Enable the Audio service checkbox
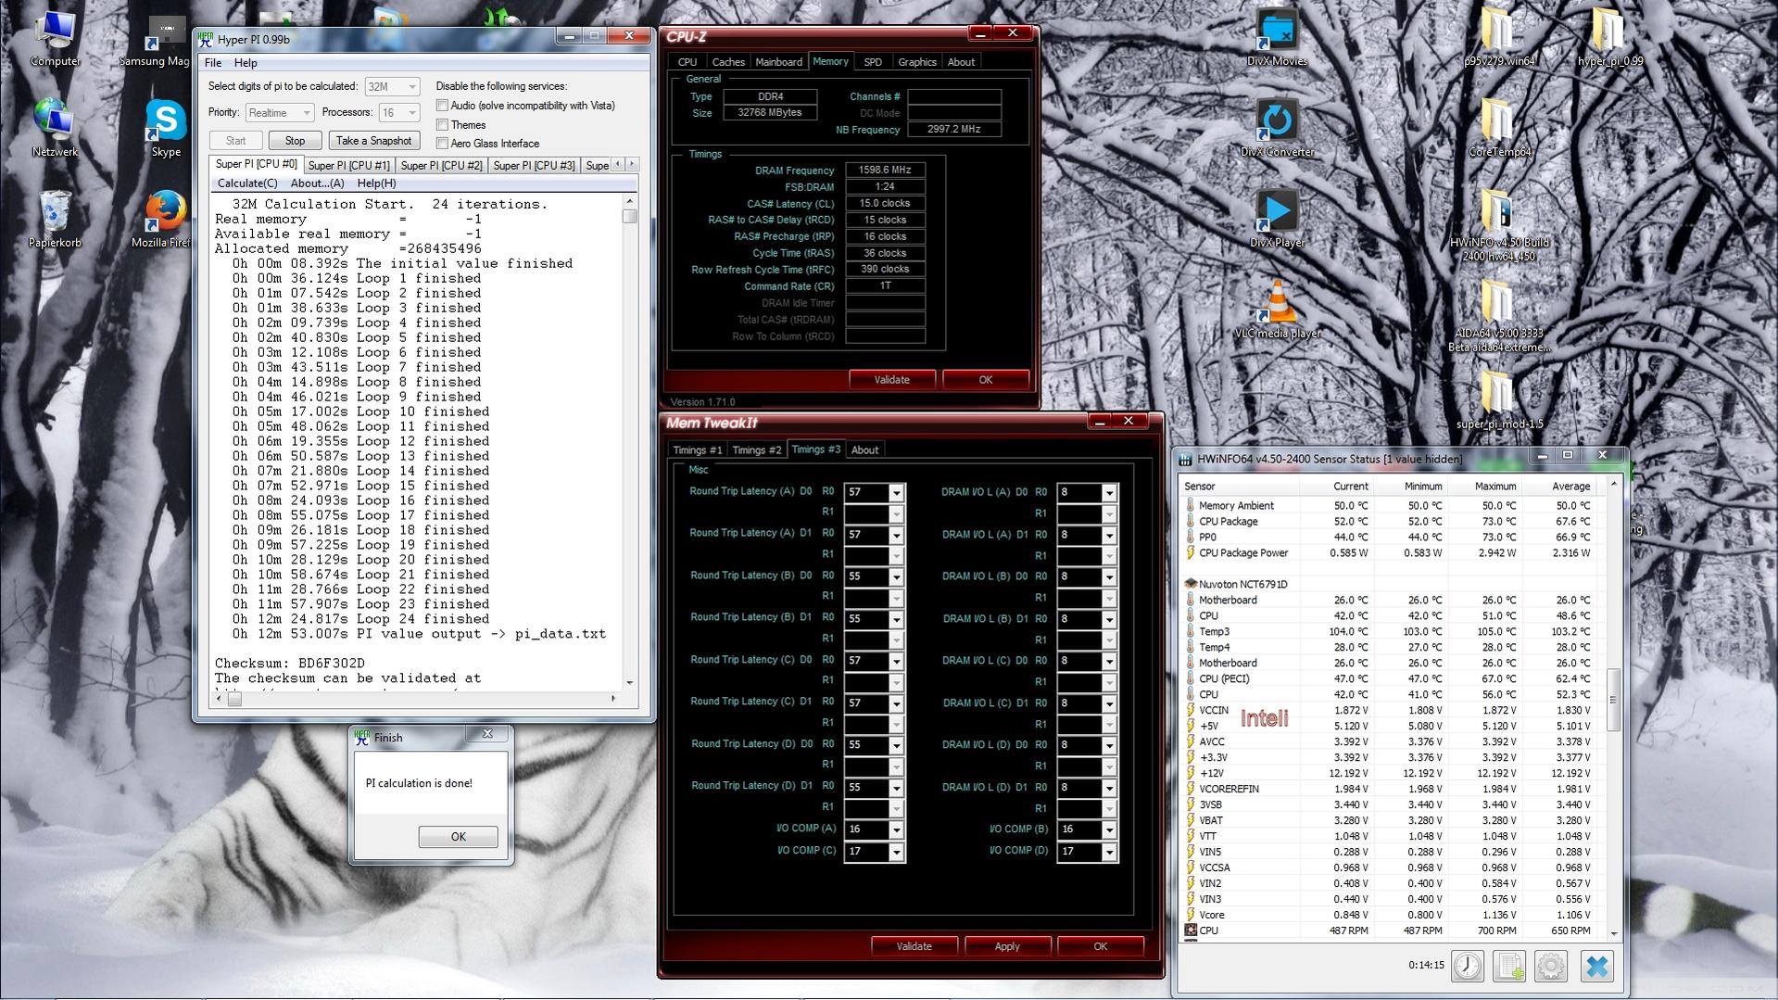1778x1000 pixels. pyautogui.click(x=443, y=106)
